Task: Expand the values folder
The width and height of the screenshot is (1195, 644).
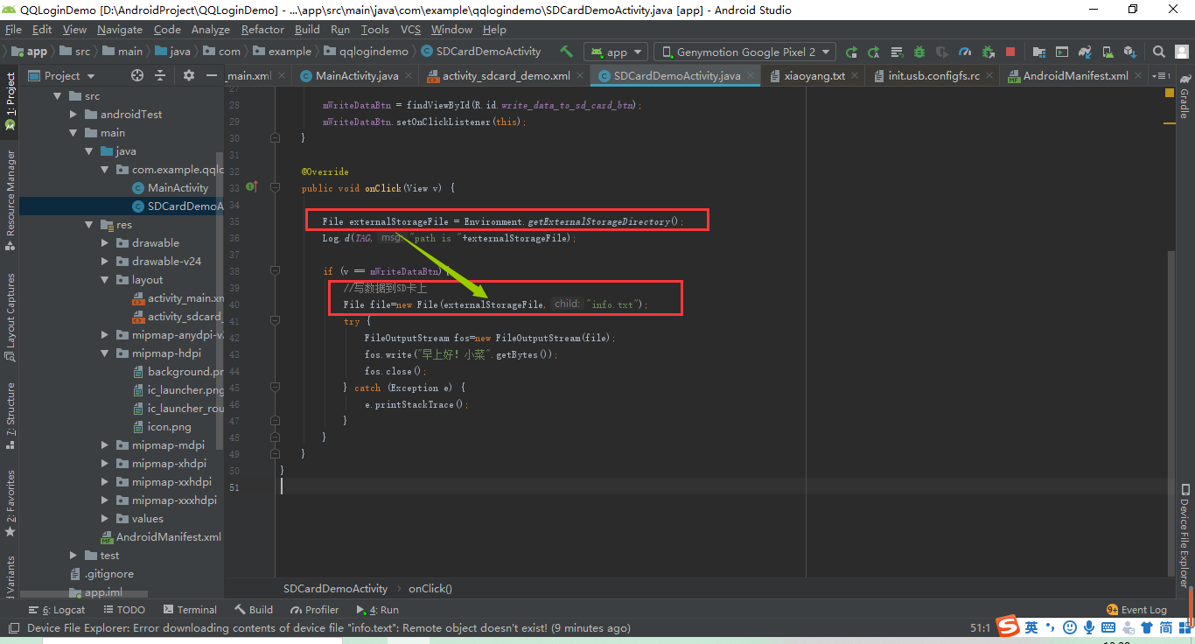Action: 105,519
